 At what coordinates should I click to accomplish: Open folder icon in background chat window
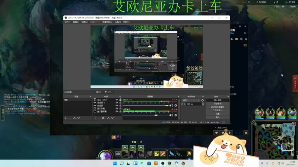237,39
